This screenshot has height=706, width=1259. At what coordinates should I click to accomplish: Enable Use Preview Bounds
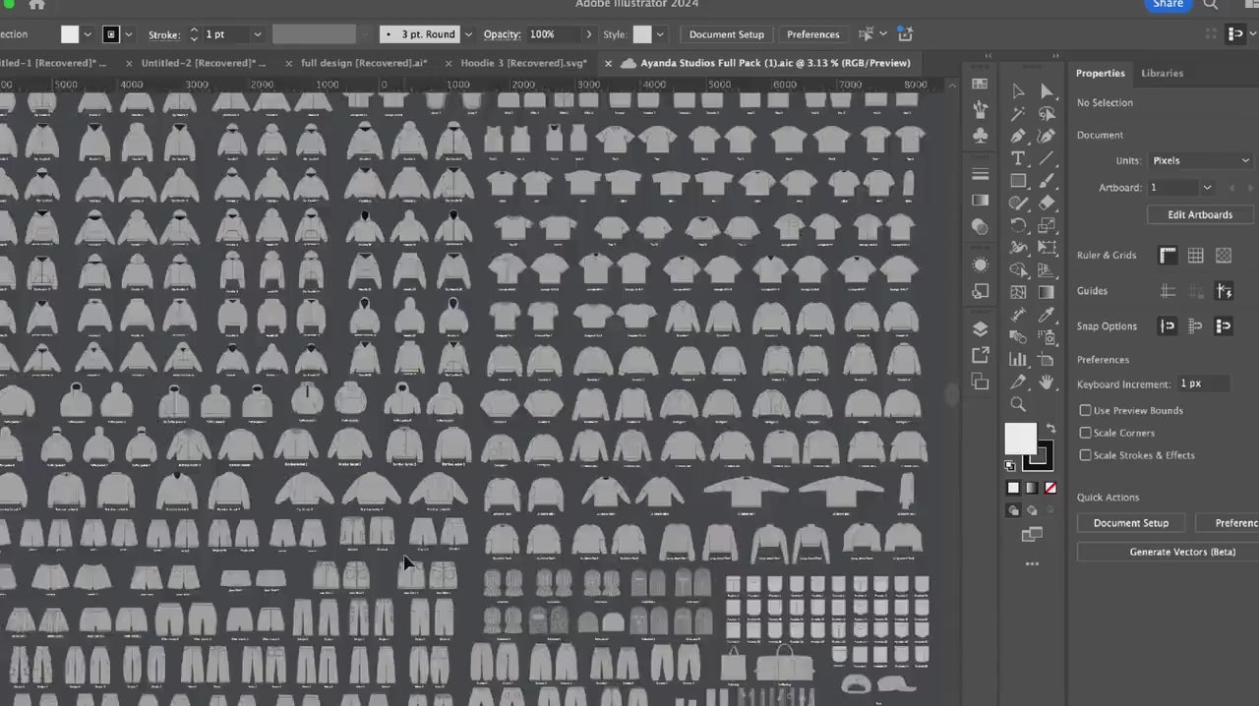[x=1085, y=410]
